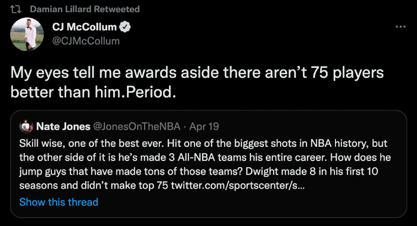Click the verified badge beside CJ McCollum
This screenshot has width=417, height=226.
(x=125, y=28)
